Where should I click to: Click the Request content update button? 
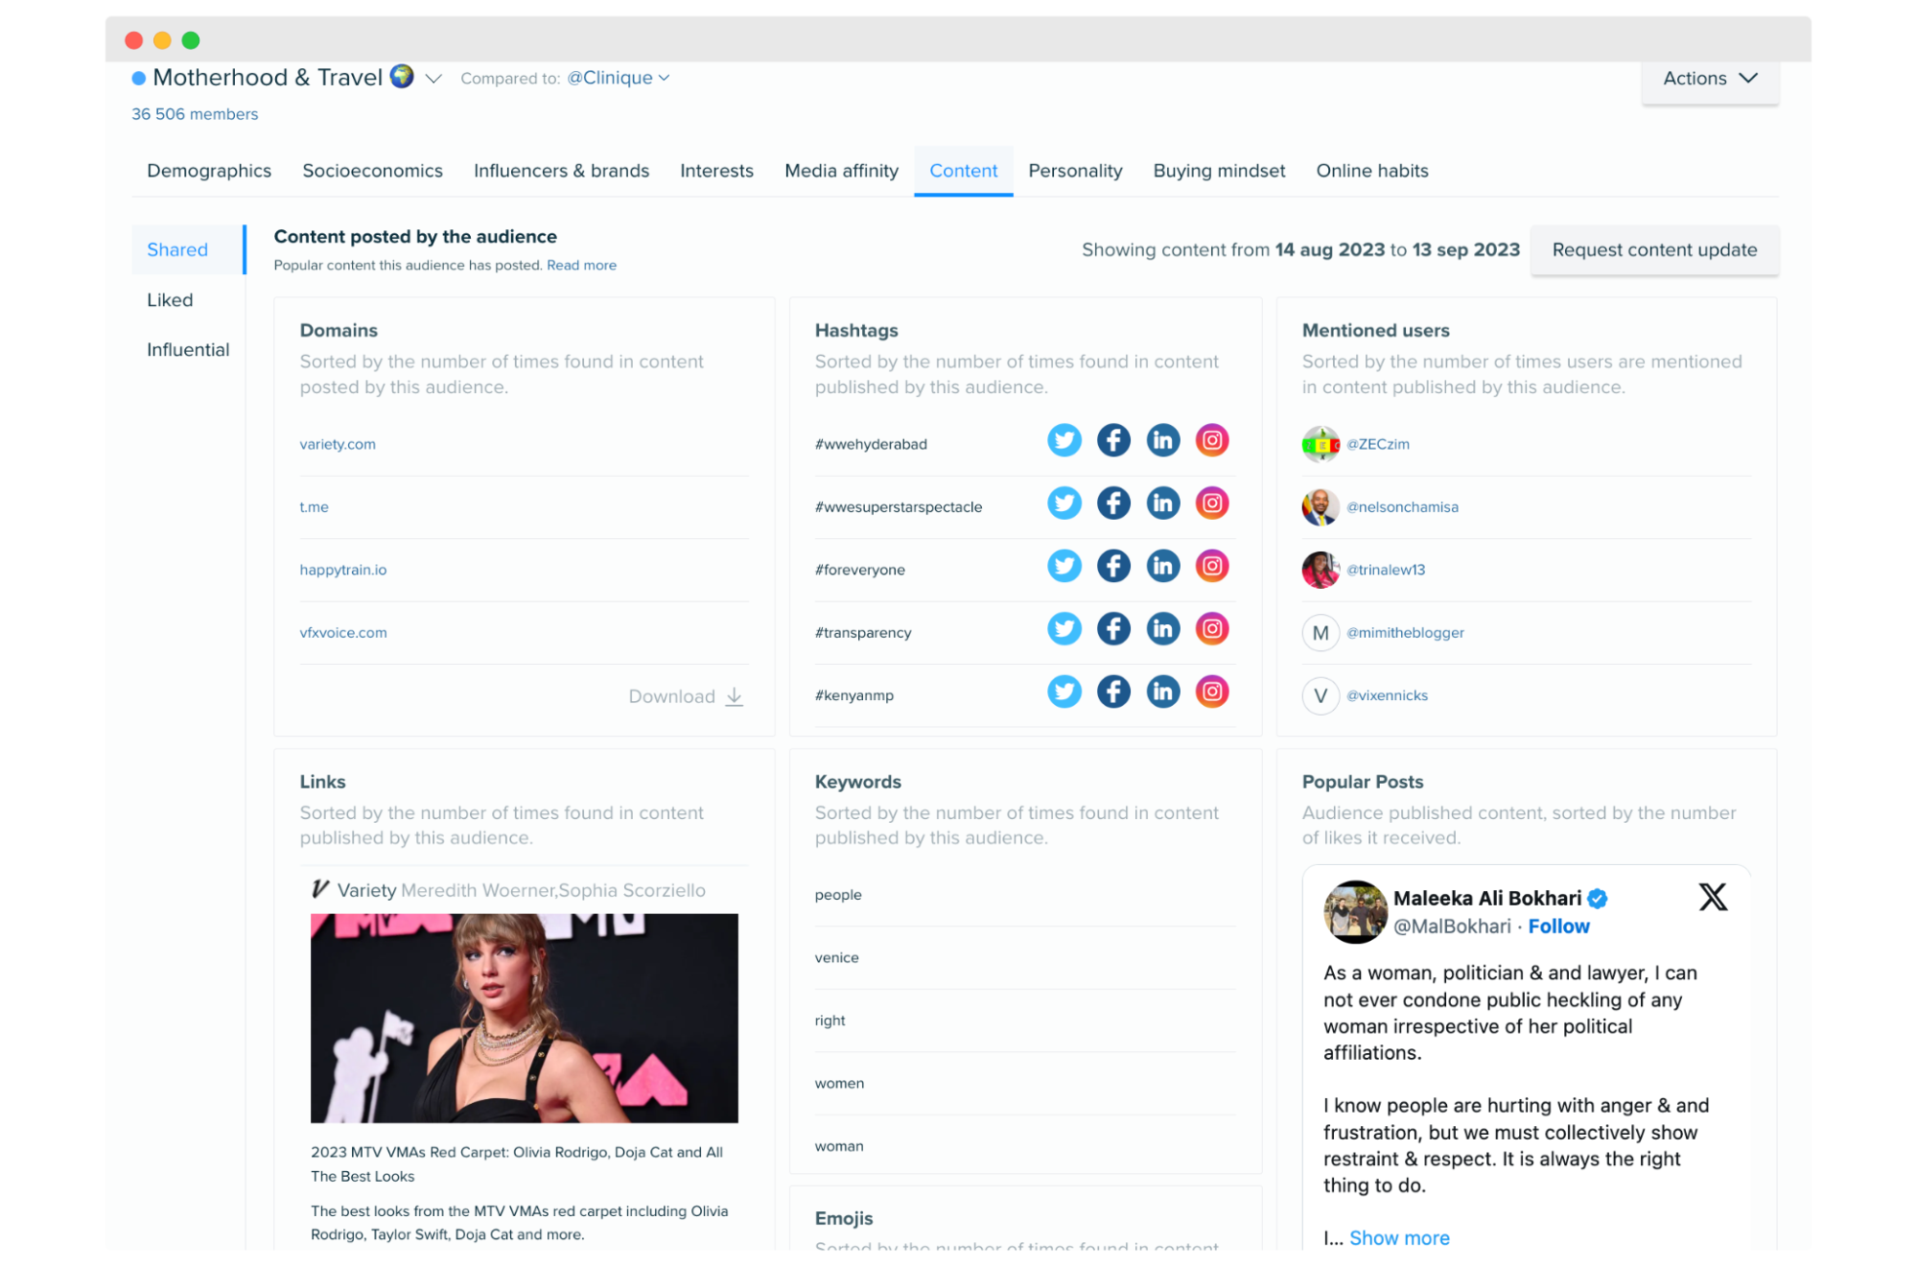click(x=1654, y=250)
